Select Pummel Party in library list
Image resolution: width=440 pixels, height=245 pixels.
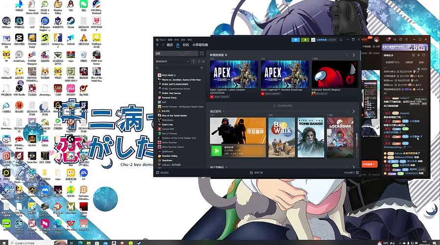coord(167,98)
